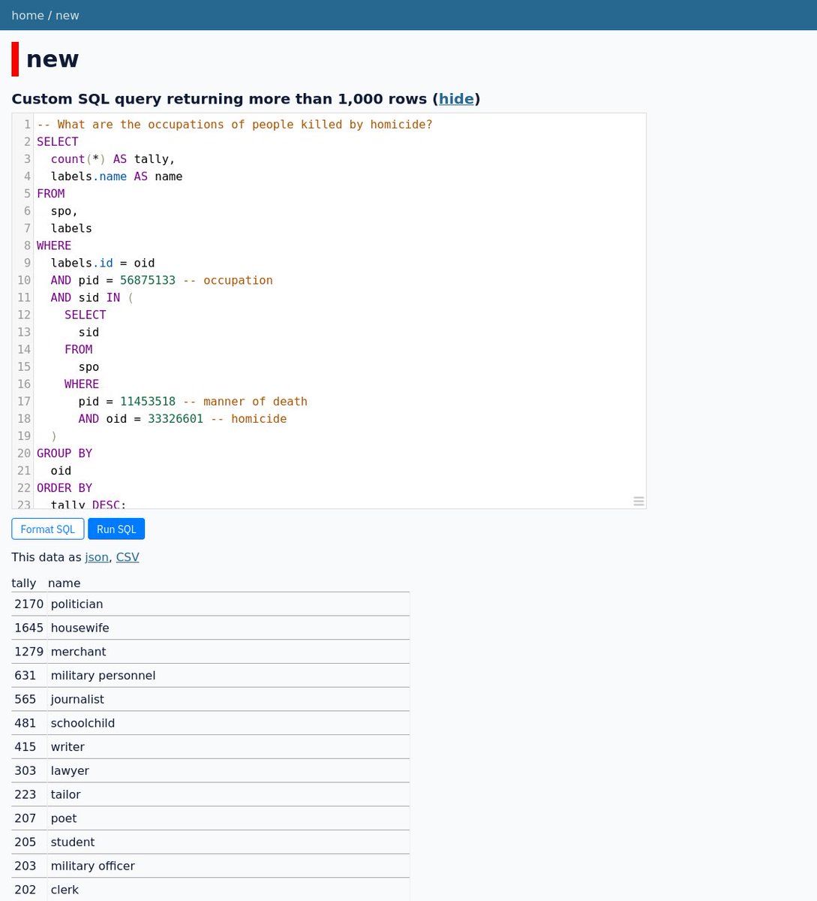This screenshot has height=901, width=817.
Task: Click the GROUP BY keyword in the editor
Action: [65, 454]
